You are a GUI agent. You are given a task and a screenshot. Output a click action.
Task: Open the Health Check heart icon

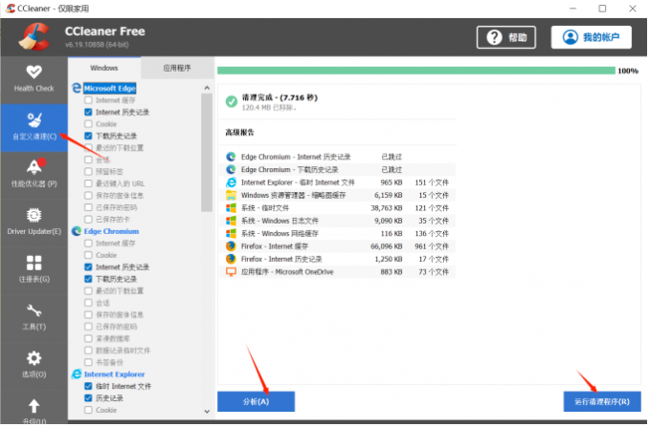tap(34, 73)
